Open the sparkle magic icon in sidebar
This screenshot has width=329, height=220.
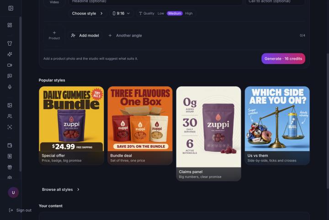click(10, 54)
